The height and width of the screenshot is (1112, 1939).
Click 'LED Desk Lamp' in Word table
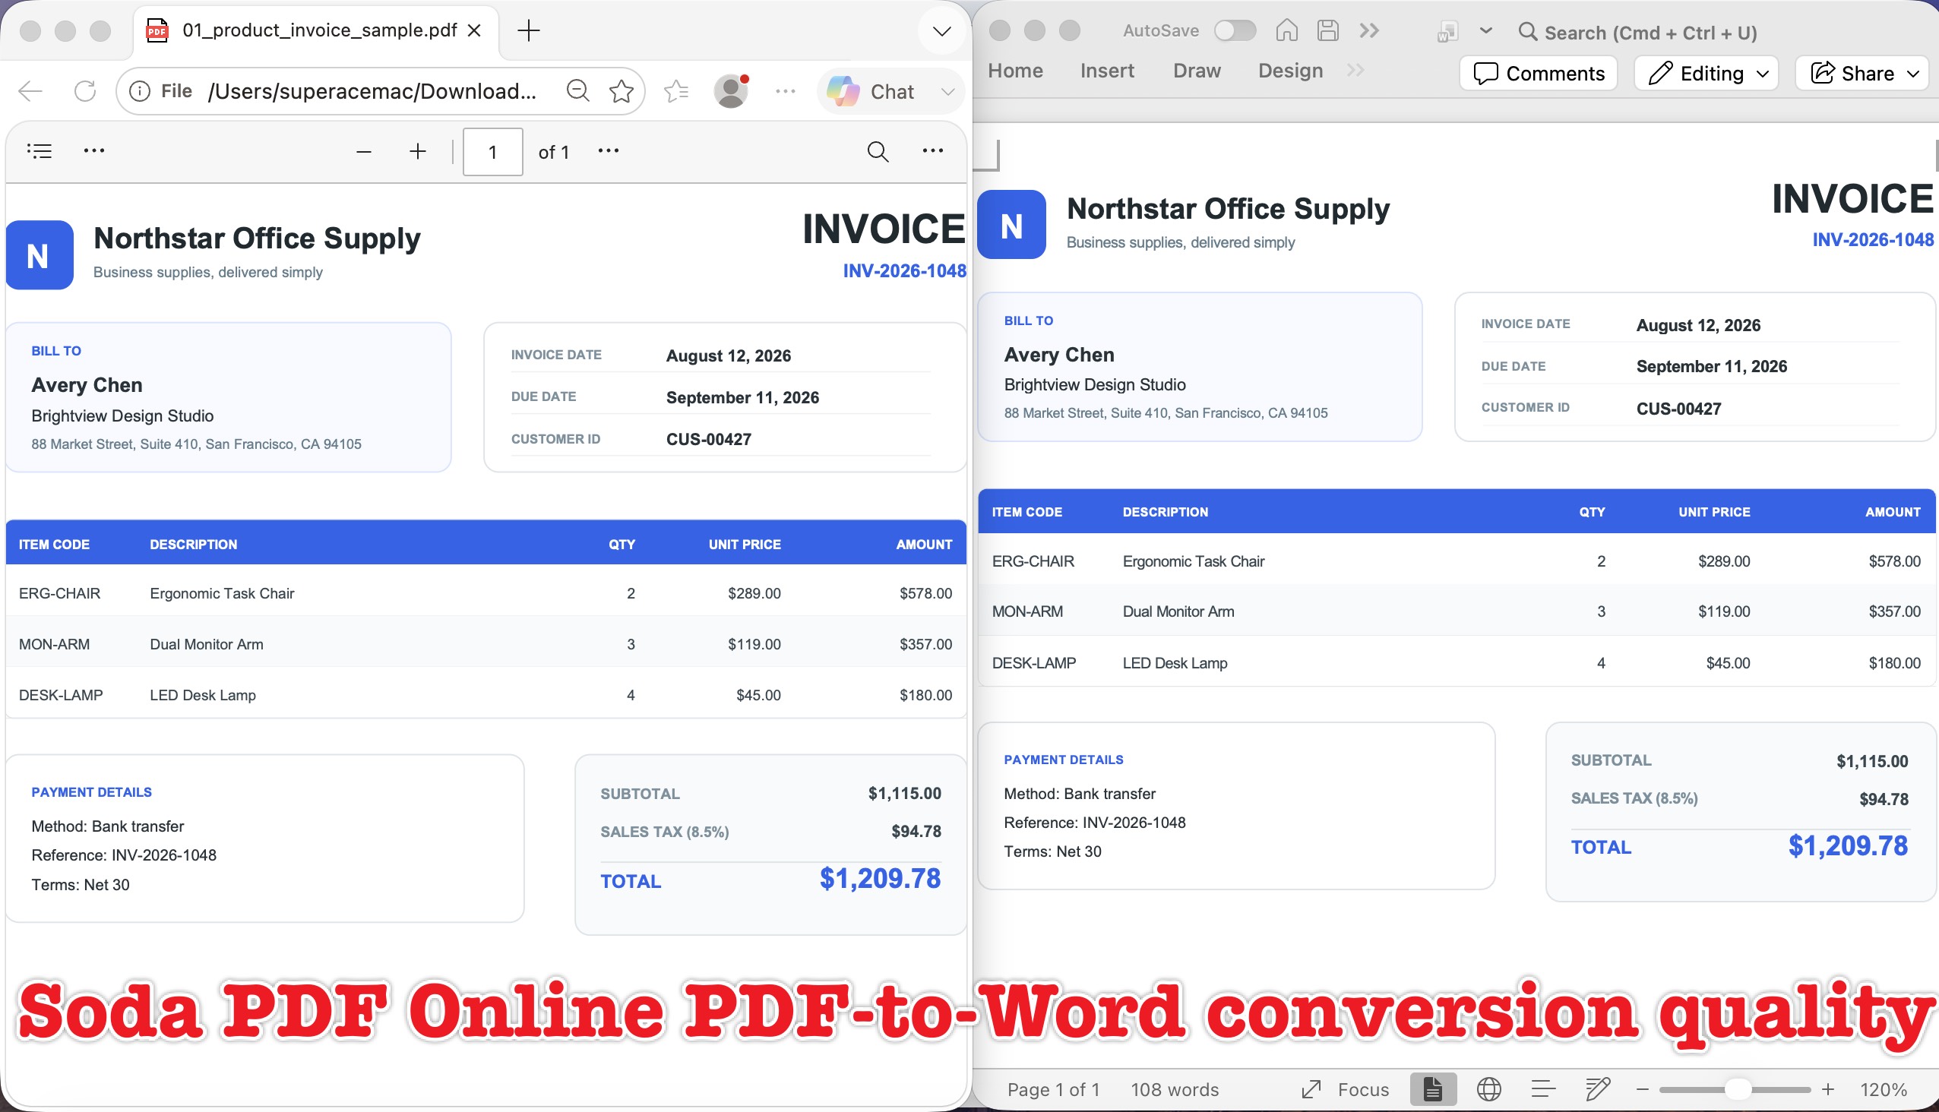point(1174,663)
